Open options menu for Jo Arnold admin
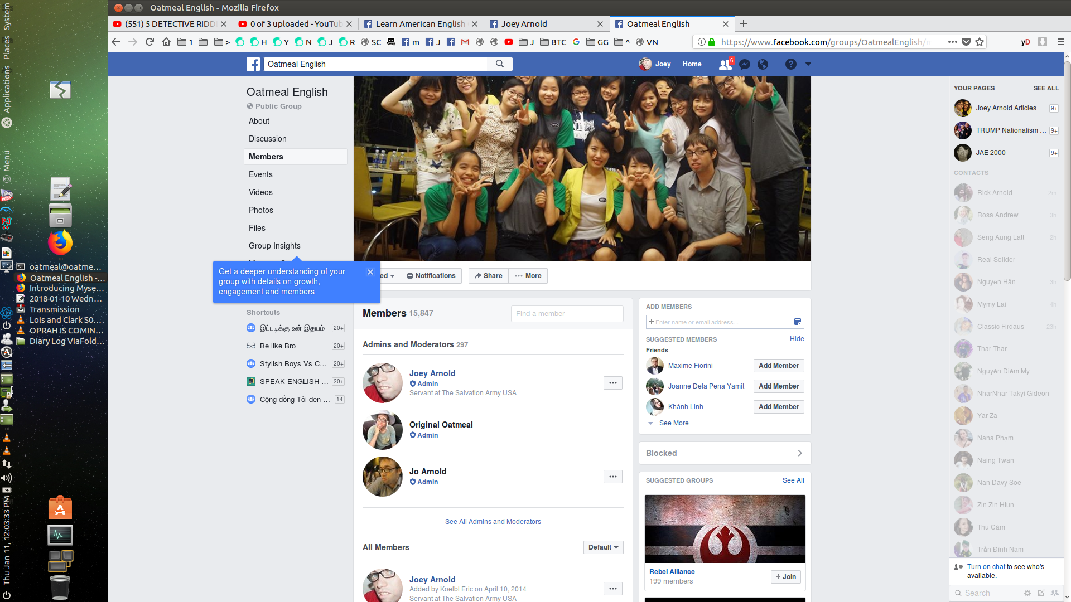Viewport: 1071px width, 602px height. (x=613, y=477)
